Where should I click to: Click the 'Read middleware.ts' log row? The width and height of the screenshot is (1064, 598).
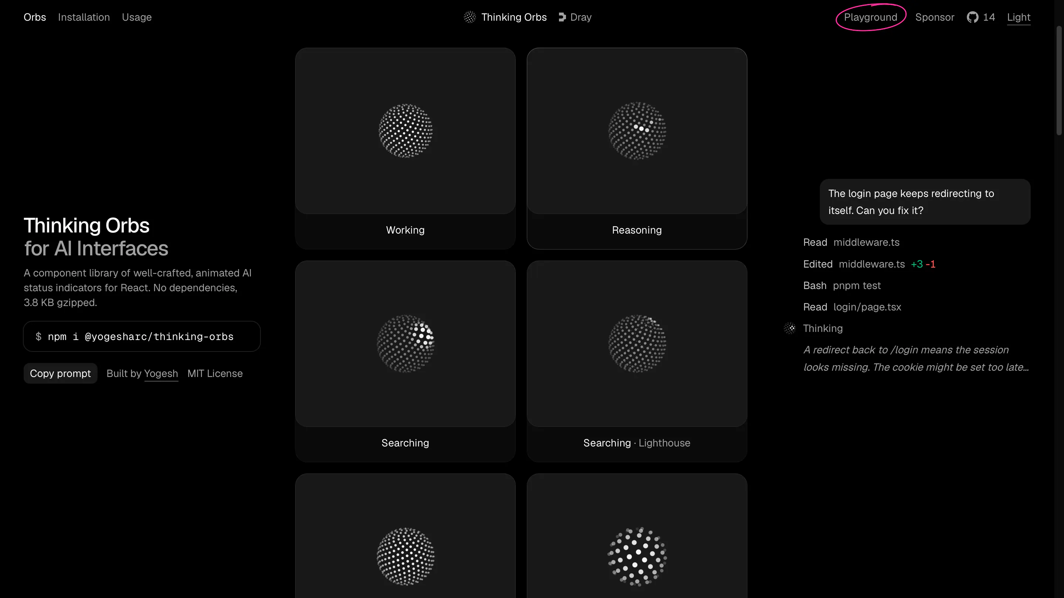point(851,242)
